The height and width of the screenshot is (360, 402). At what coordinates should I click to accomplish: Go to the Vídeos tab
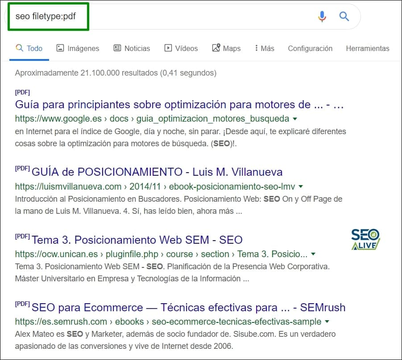(181, 48)
